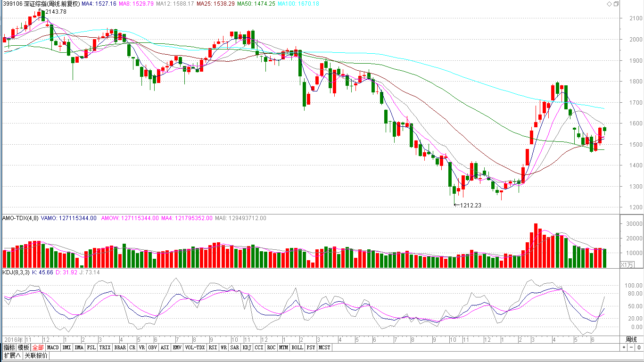This screenshot has width=644, height=362.
Task: Click the plus zoom button
Action: [624, 347]
